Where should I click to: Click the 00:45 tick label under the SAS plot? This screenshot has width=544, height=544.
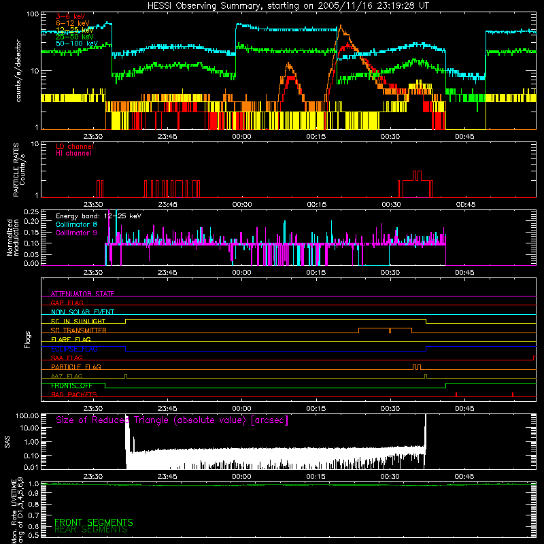tap(464, 477)
